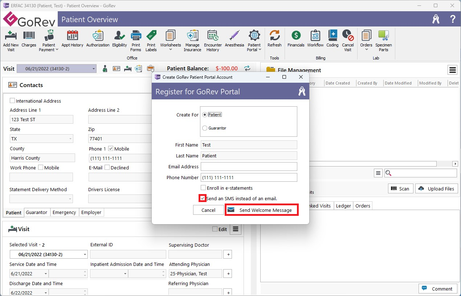
Task: Switch to the Employer tab
Action: click(91, 213)
